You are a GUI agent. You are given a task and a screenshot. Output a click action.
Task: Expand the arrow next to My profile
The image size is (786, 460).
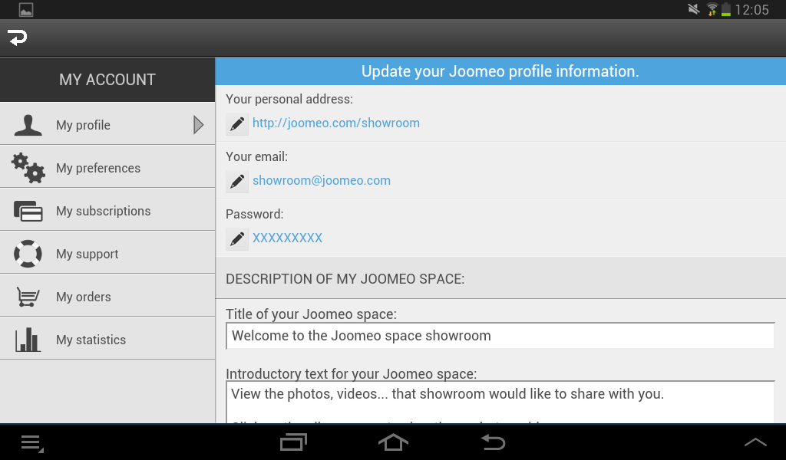pyautogui.click(x=199, y=125)
